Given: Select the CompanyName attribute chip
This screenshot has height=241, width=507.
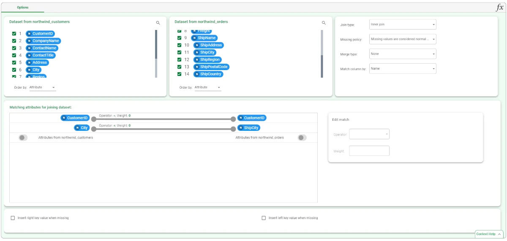Looking at the screenshot, I should [43, 41].
